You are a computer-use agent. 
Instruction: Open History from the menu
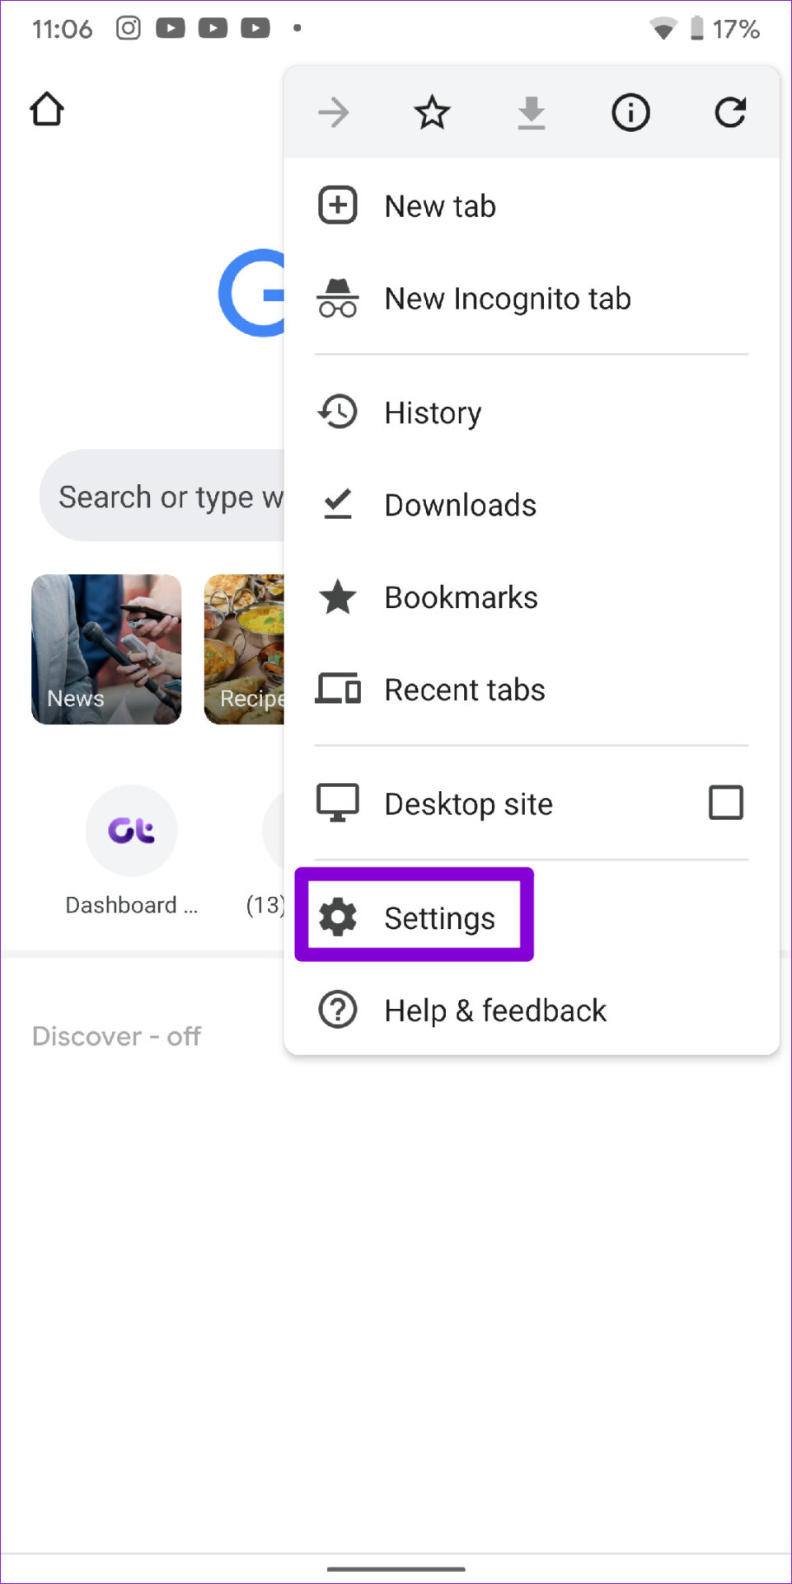532,412
